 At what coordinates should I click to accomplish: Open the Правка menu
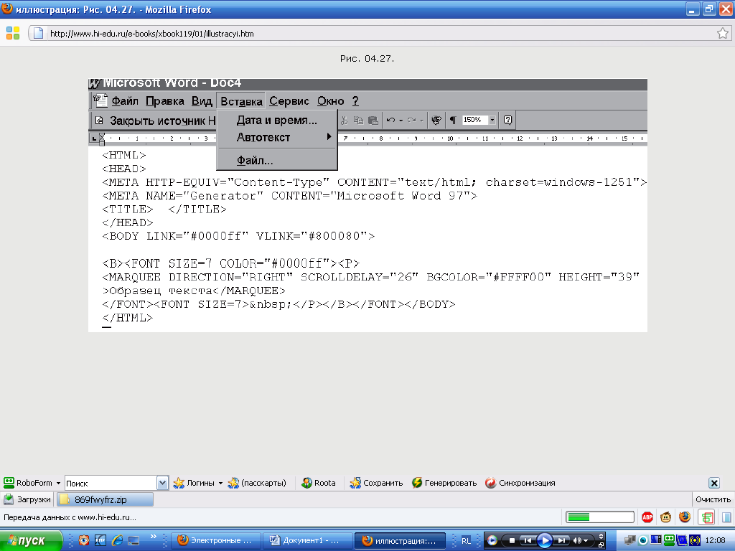coord(165,101)
